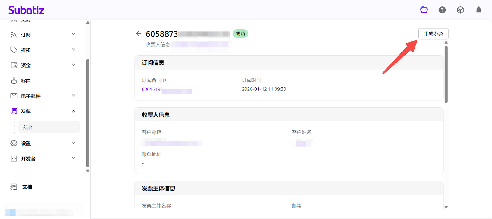Click the 生成发票 button
This screenshot has height=219, width=492.
point(433,34)
